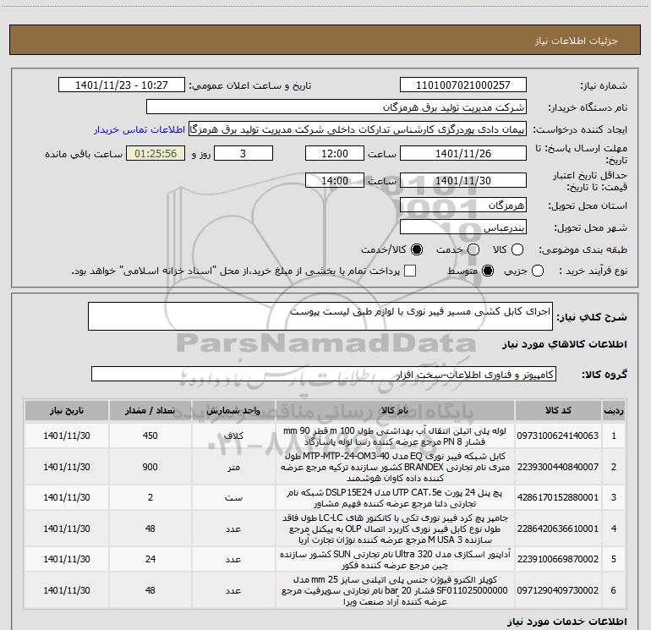Click the response deadline hour 12:00

(335, 154)
